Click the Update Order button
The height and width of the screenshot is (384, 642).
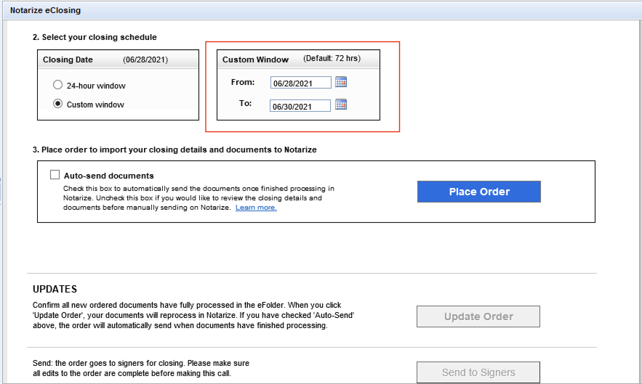478,316
